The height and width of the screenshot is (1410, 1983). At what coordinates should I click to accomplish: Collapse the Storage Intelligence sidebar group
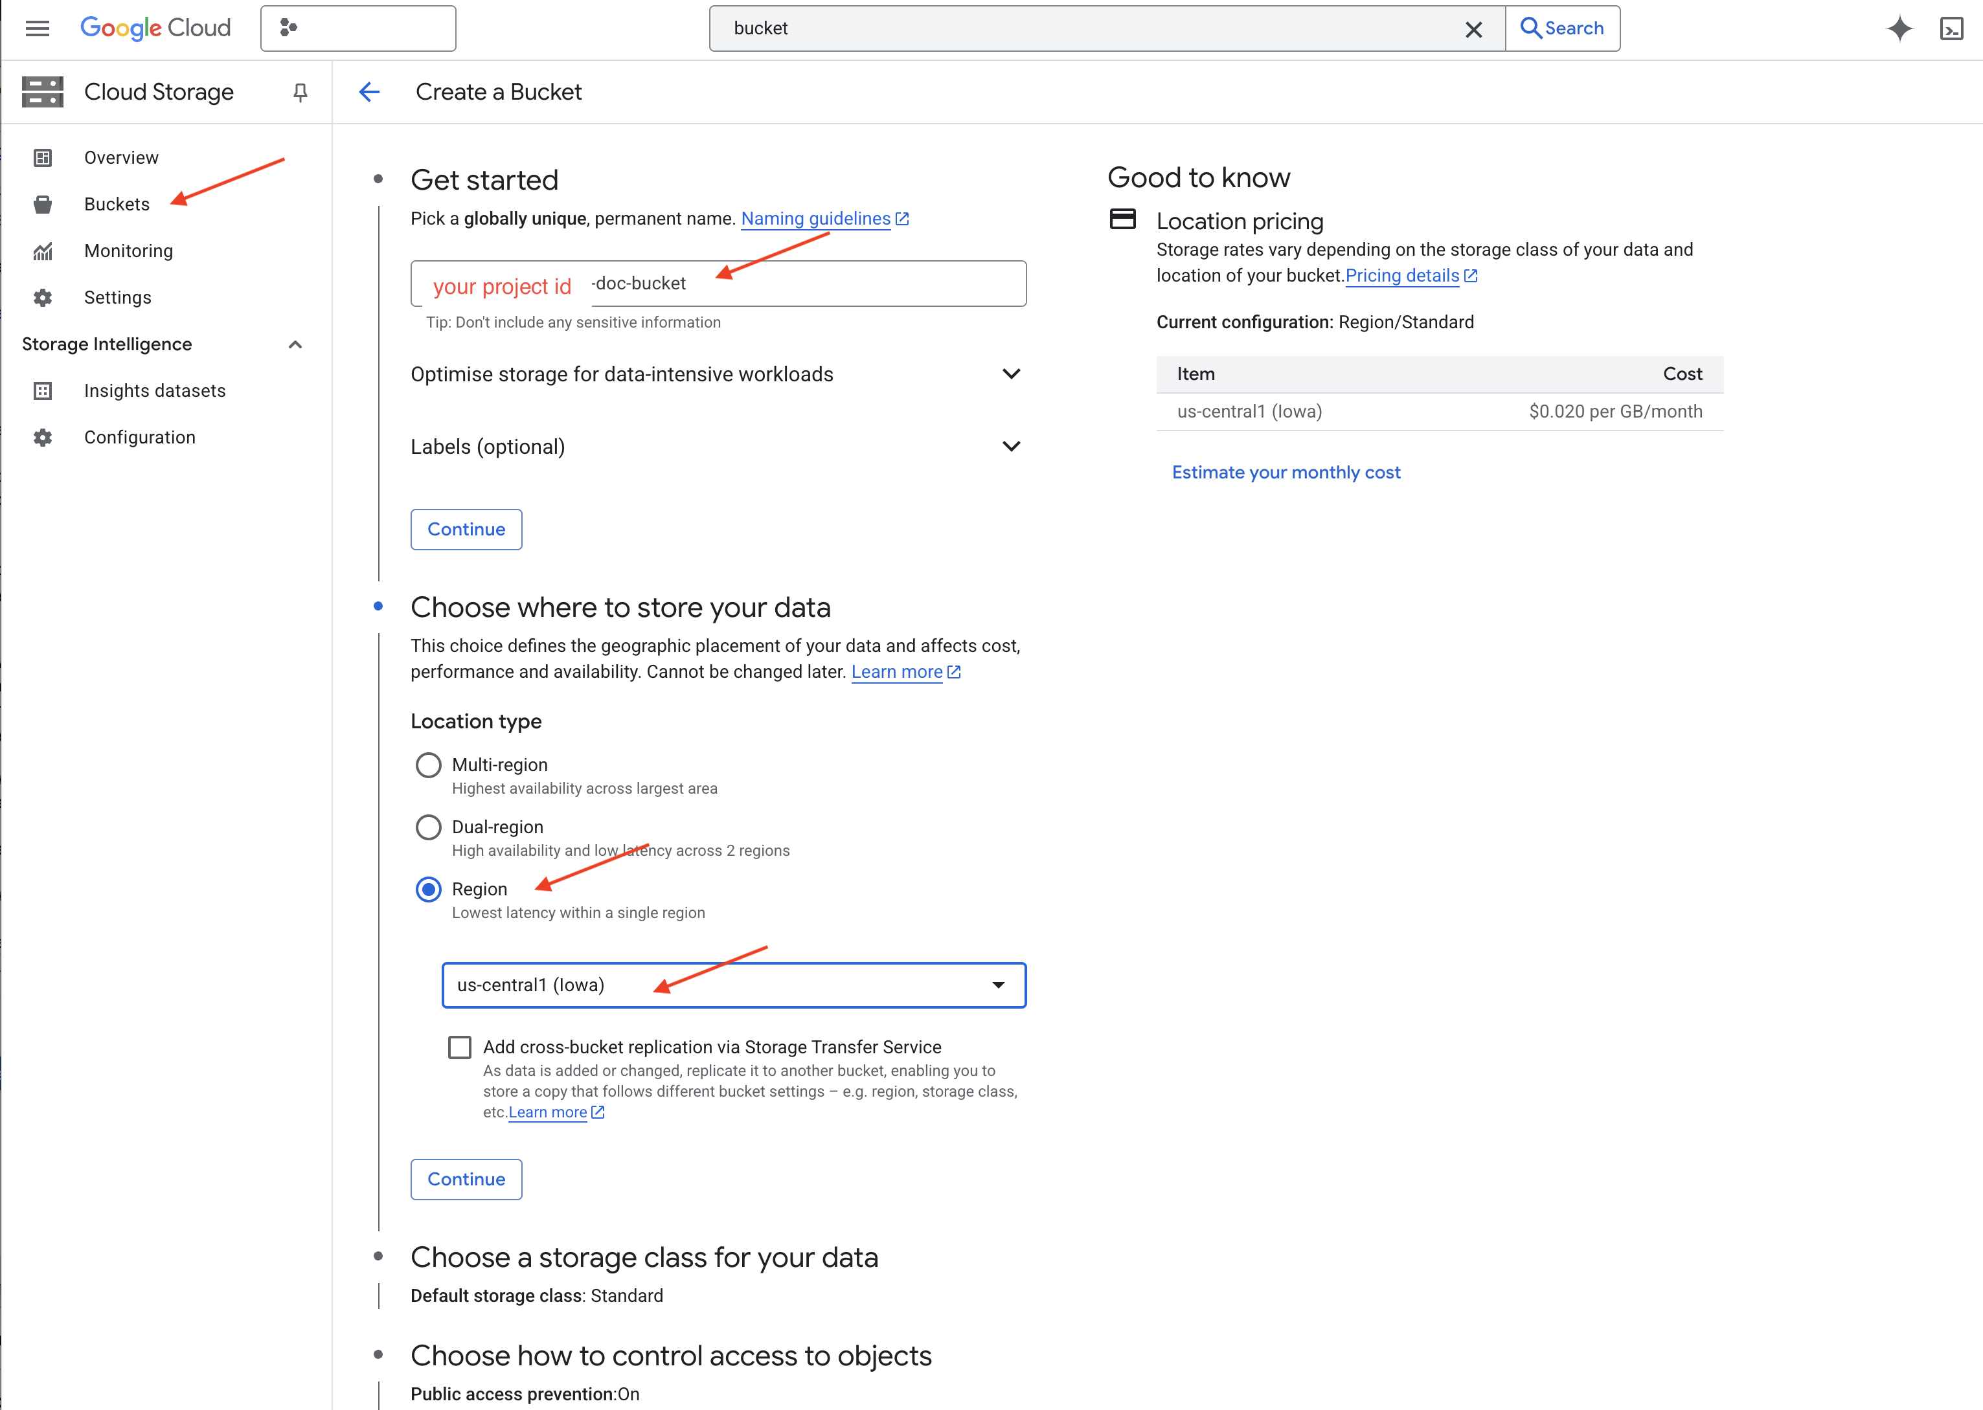tap(295, 344)
